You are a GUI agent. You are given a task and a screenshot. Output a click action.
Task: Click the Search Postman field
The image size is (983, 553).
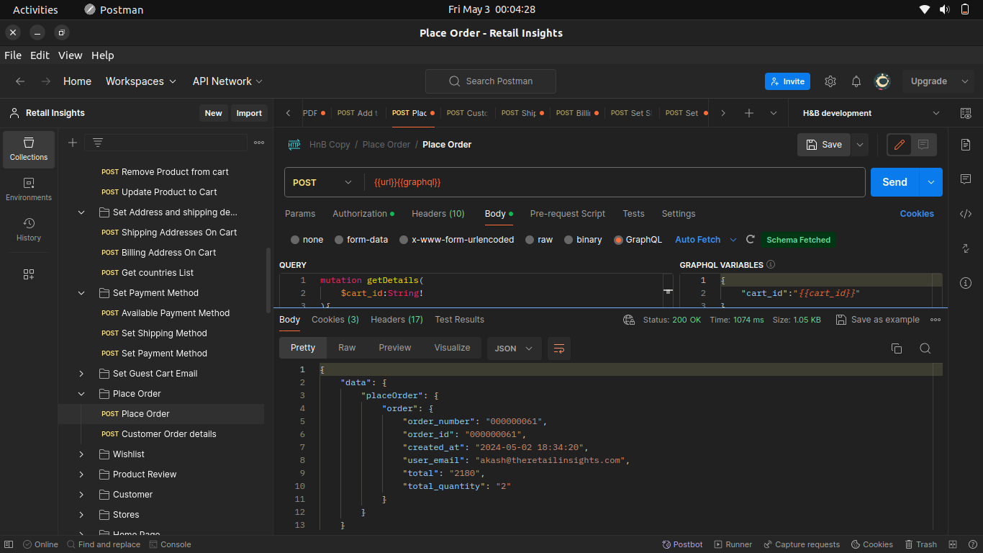[x=491, y=81]
